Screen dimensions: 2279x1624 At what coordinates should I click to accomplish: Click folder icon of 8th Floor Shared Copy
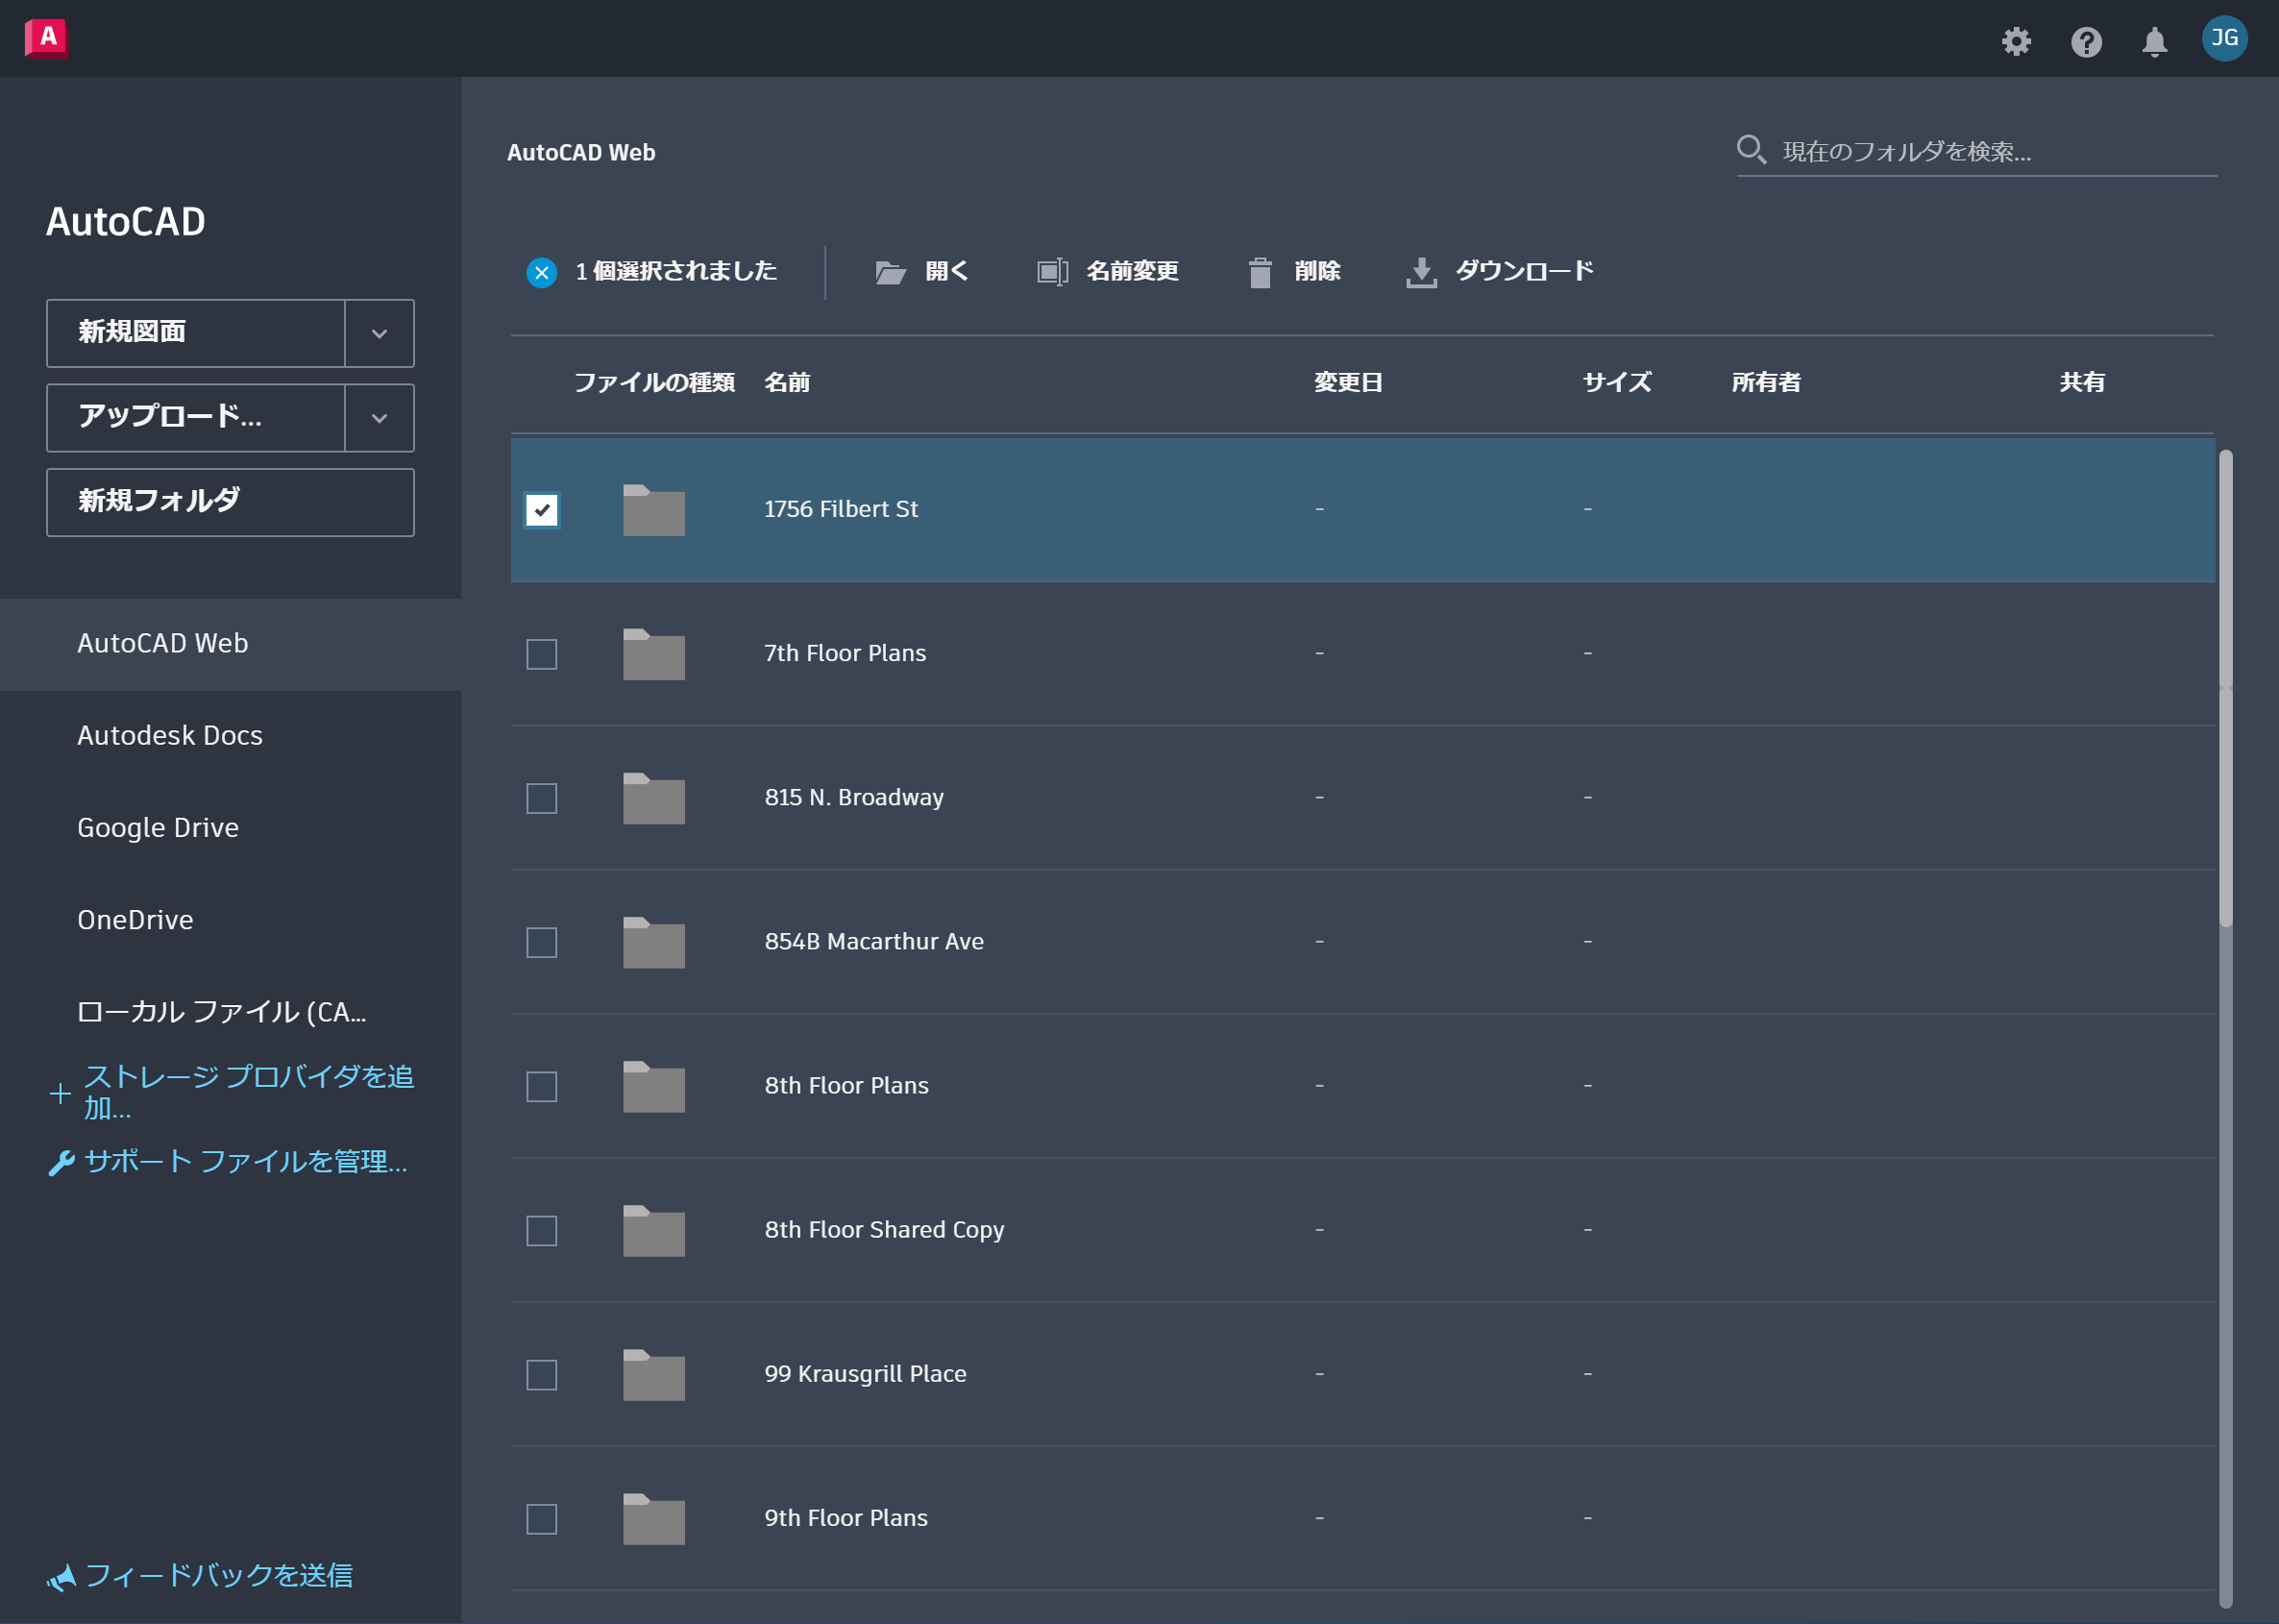653,1230
